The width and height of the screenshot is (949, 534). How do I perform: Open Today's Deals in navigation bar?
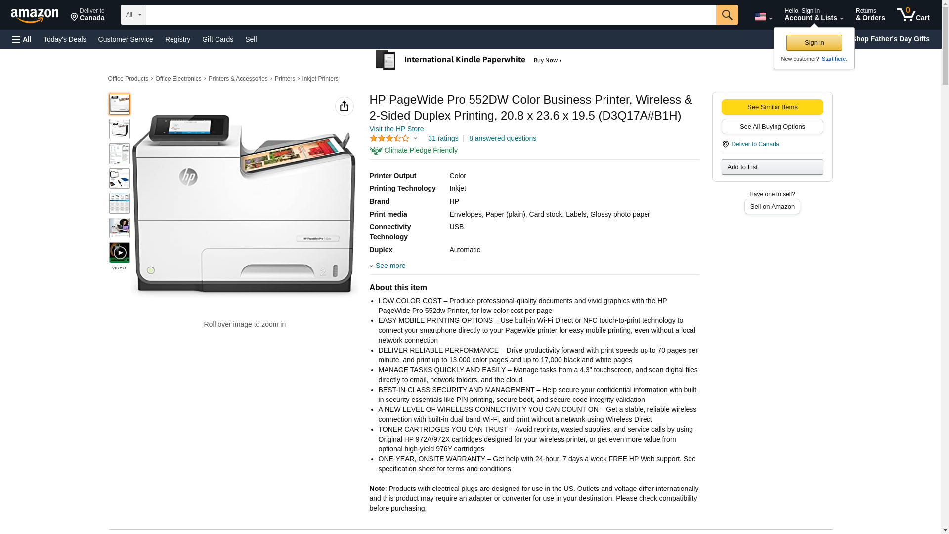click(65, 39)
